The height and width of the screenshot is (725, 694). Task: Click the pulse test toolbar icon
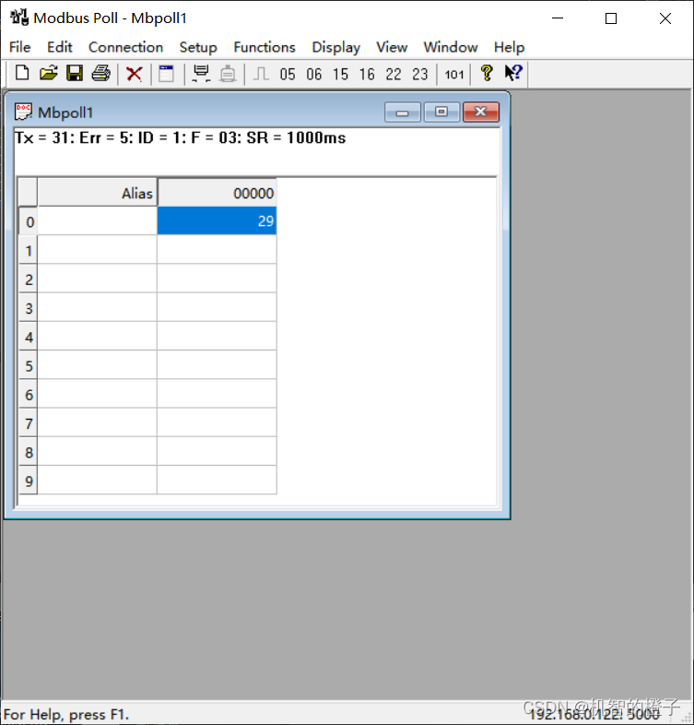pos(261,74)
